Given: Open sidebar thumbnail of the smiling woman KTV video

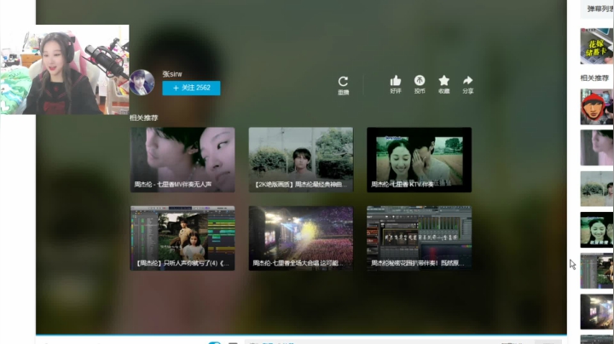Looking at the screenshot, I should tap(597, 230).
